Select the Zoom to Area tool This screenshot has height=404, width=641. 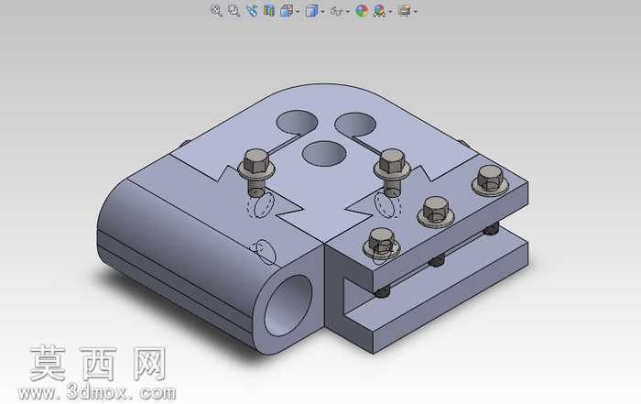[234, 11]
